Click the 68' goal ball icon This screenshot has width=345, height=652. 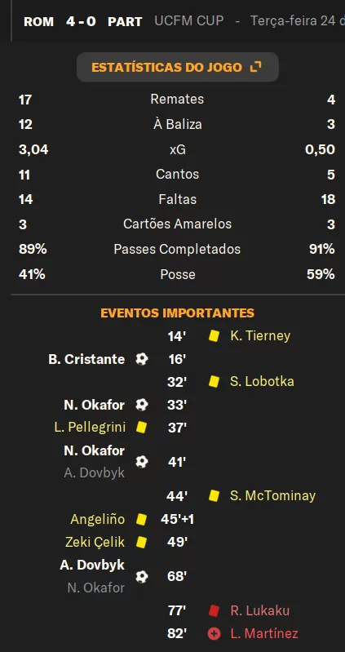[x=142, y=576]
